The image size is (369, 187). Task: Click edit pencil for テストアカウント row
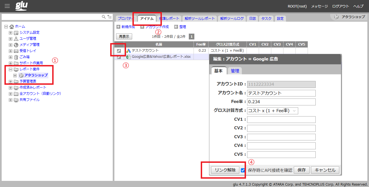coord(119,51)
